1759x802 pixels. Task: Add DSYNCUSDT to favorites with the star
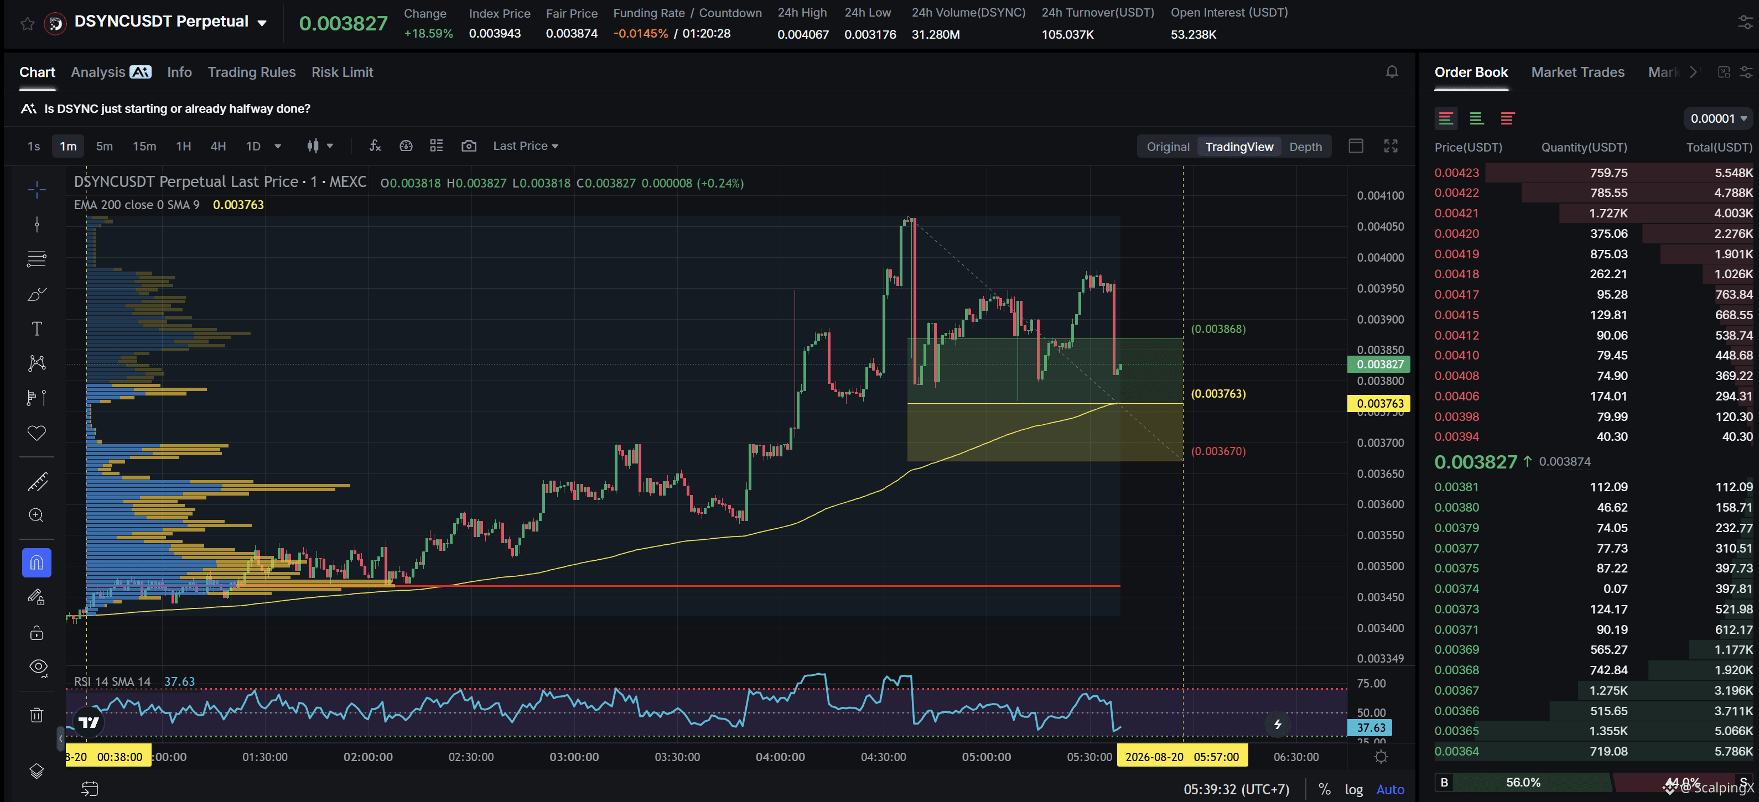(27, 24)
